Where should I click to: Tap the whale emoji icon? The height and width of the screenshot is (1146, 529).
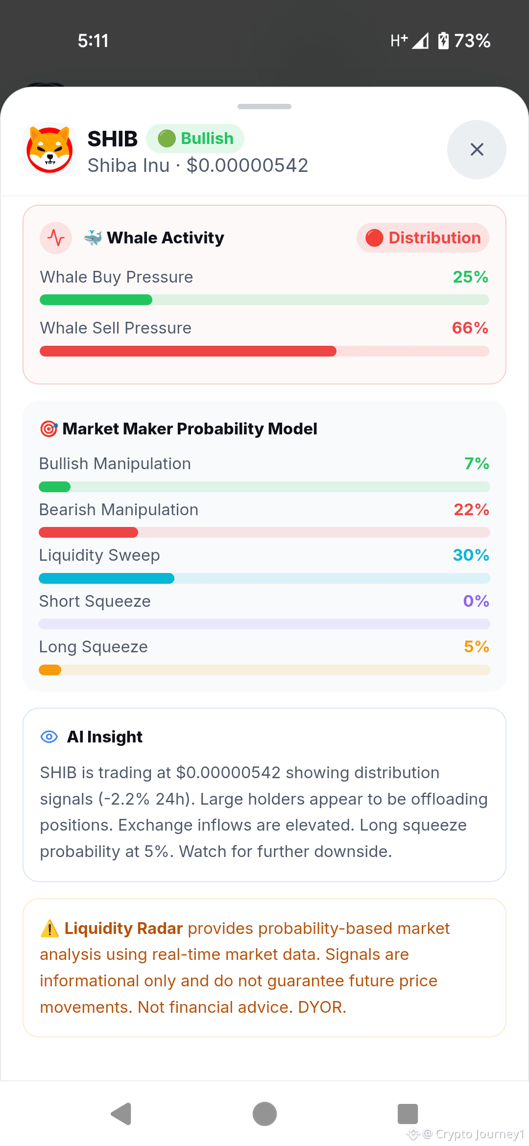point(93,238)
